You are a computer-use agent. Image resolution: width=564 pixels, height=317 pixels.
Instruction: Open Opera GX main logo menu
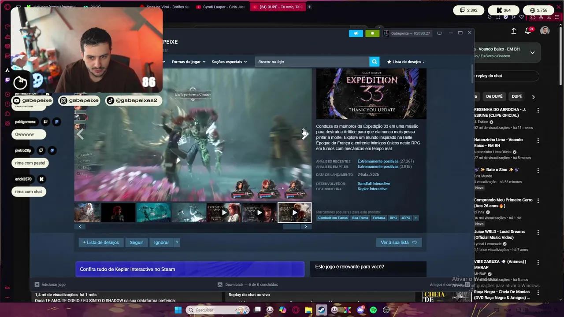click(x=7, y=7)
